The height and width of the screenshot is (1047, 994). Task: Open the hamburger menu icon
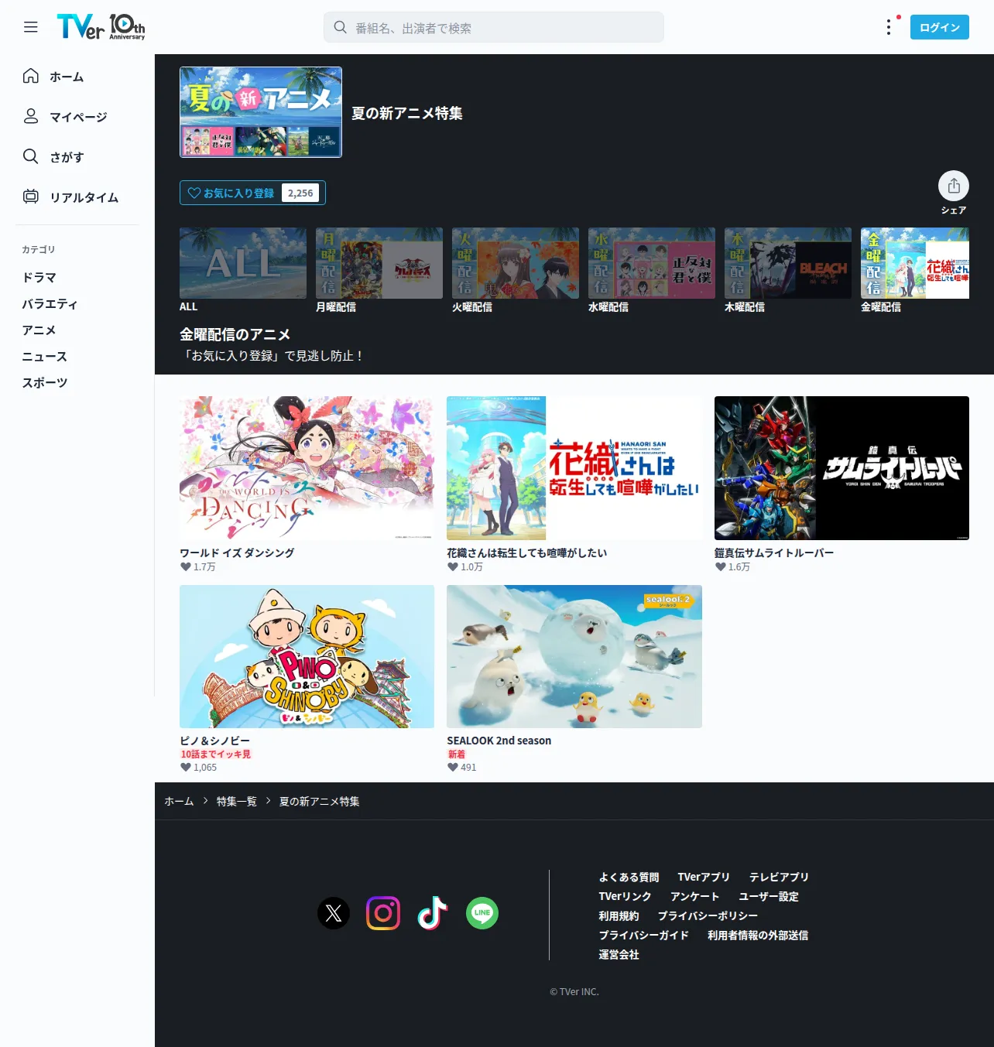[x=31, y=27]
